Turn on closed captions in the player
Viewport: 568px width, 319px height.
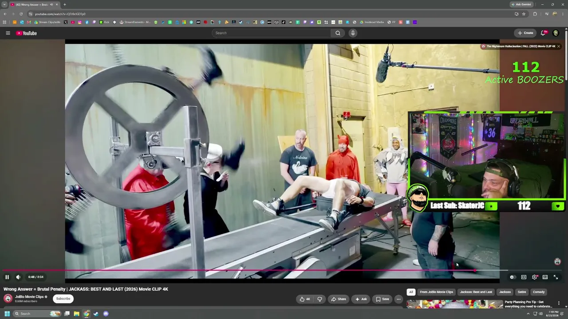pos(524,277)
